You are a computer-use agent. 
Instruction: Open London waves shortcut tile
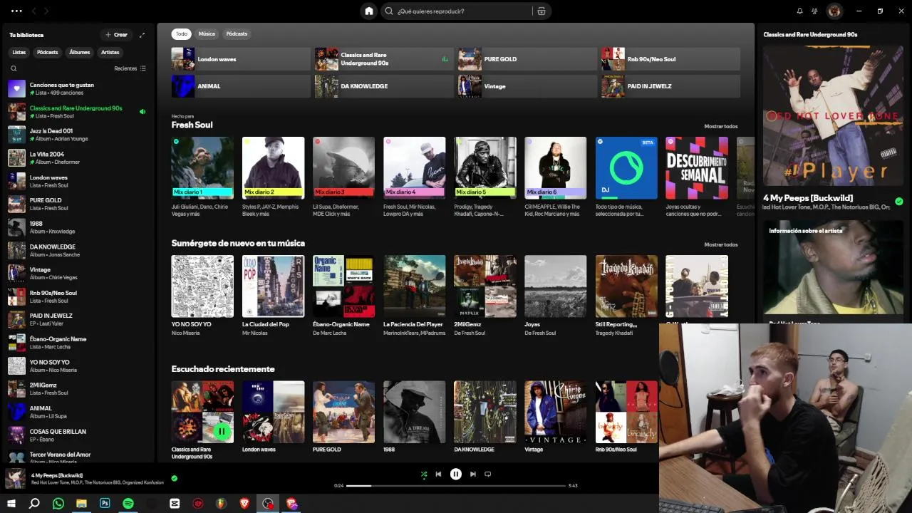pyautogui.click(x=241, y=59)
